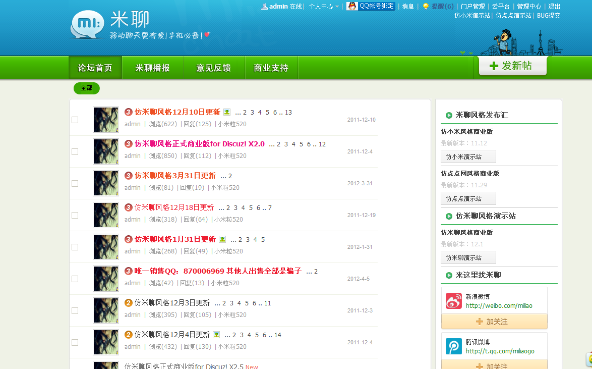Click the MiTalk speech bubble logo
This screenshot has width=592, height=369.
click(87, 25)
